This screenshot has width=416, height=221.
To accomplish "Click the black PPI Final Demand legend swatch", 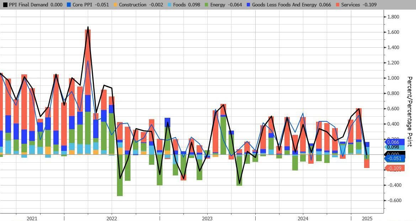I will pyautogui.click(x=4, y=5).
